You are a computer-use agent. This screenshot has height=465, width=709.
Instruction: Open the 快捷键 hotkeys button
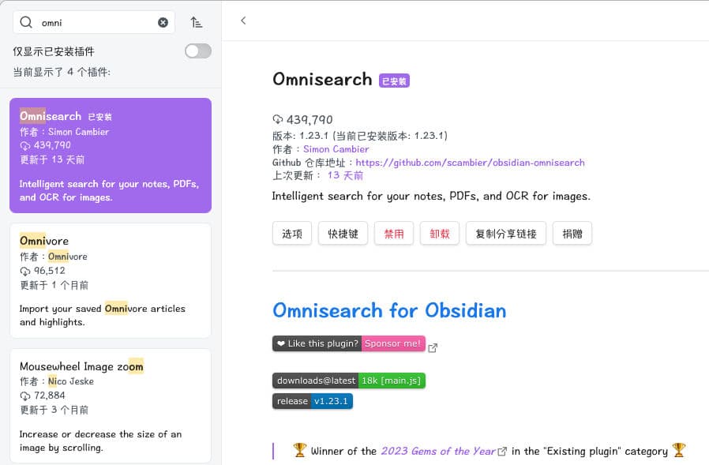(x=343, y=234)
